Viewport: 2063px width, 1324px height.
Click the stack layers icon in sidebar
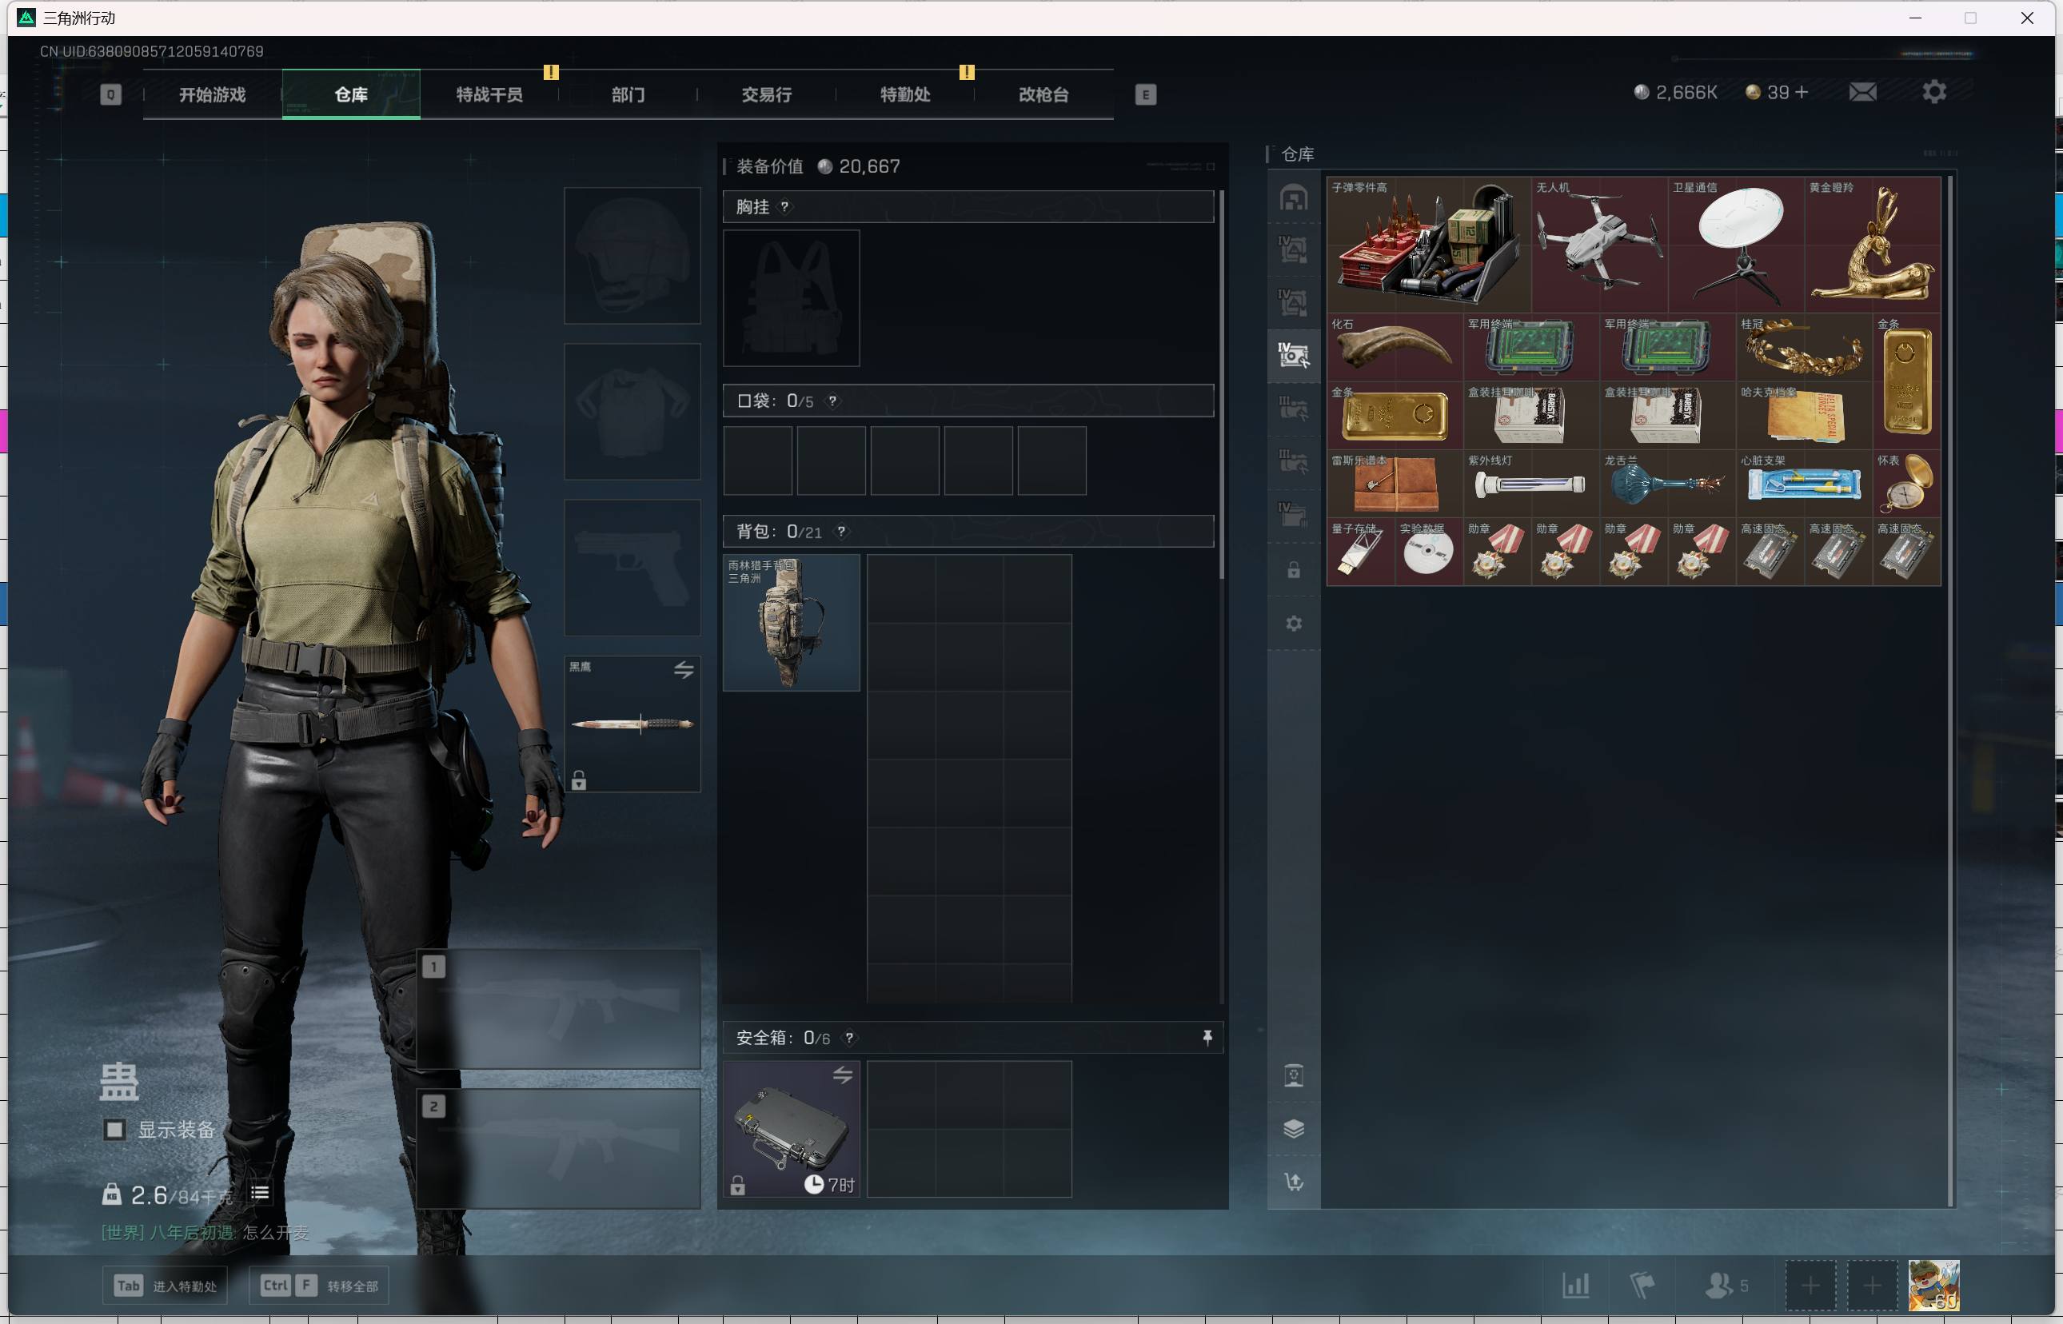point(1293,1128)
